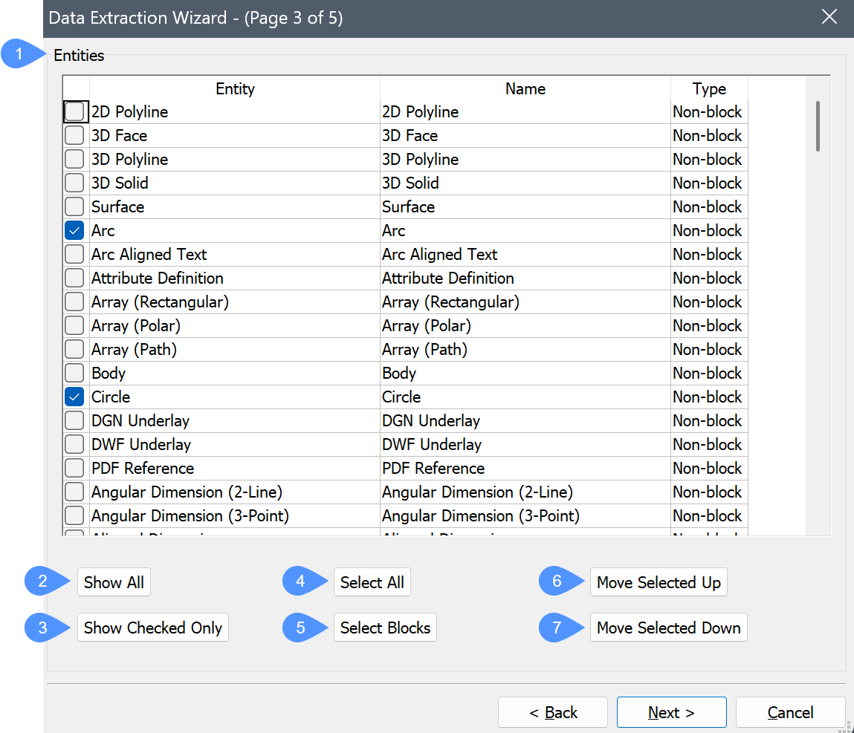Toggle the Attribute Definition checkbox
This screenshot has height=733, width=854.
[x=74, y=278]
